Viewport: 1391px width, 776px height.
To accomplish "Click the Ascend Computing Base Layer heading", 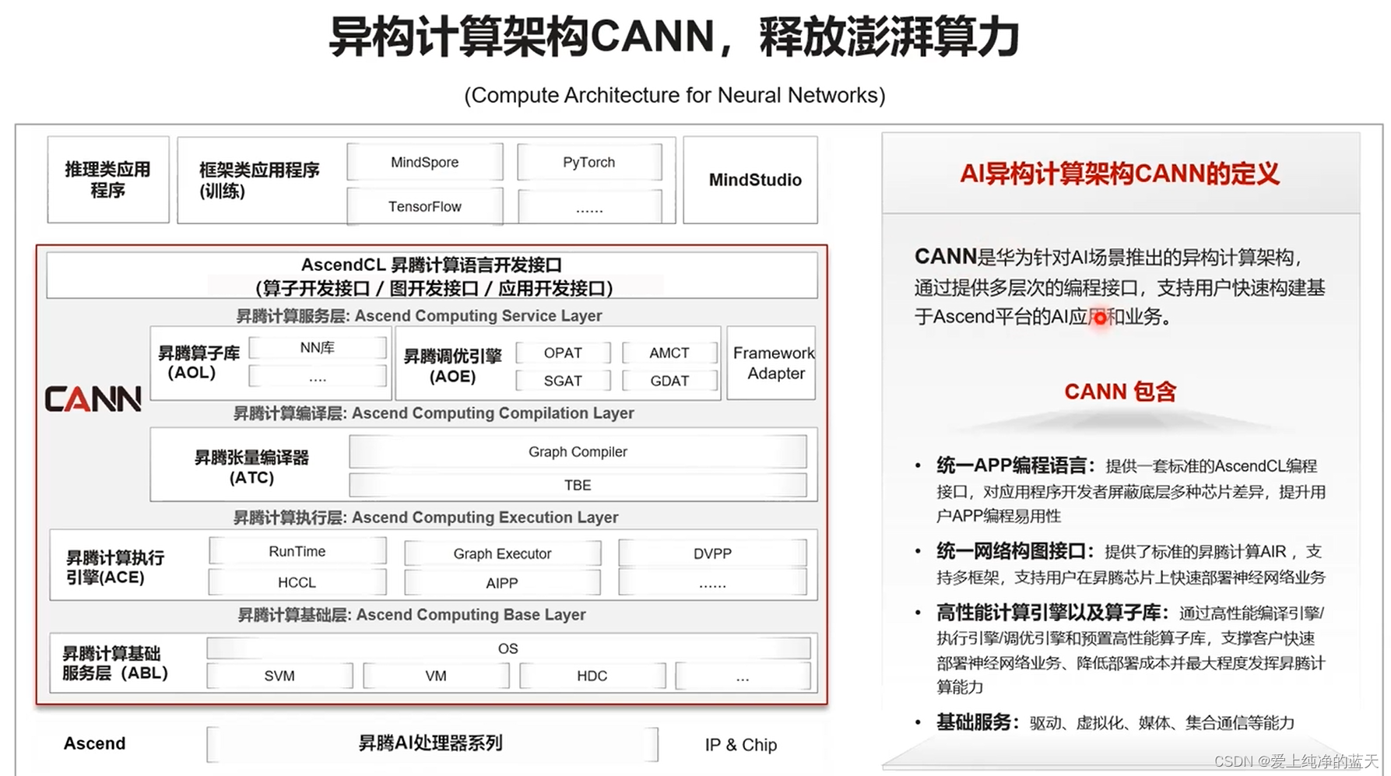I will (411, 614).
